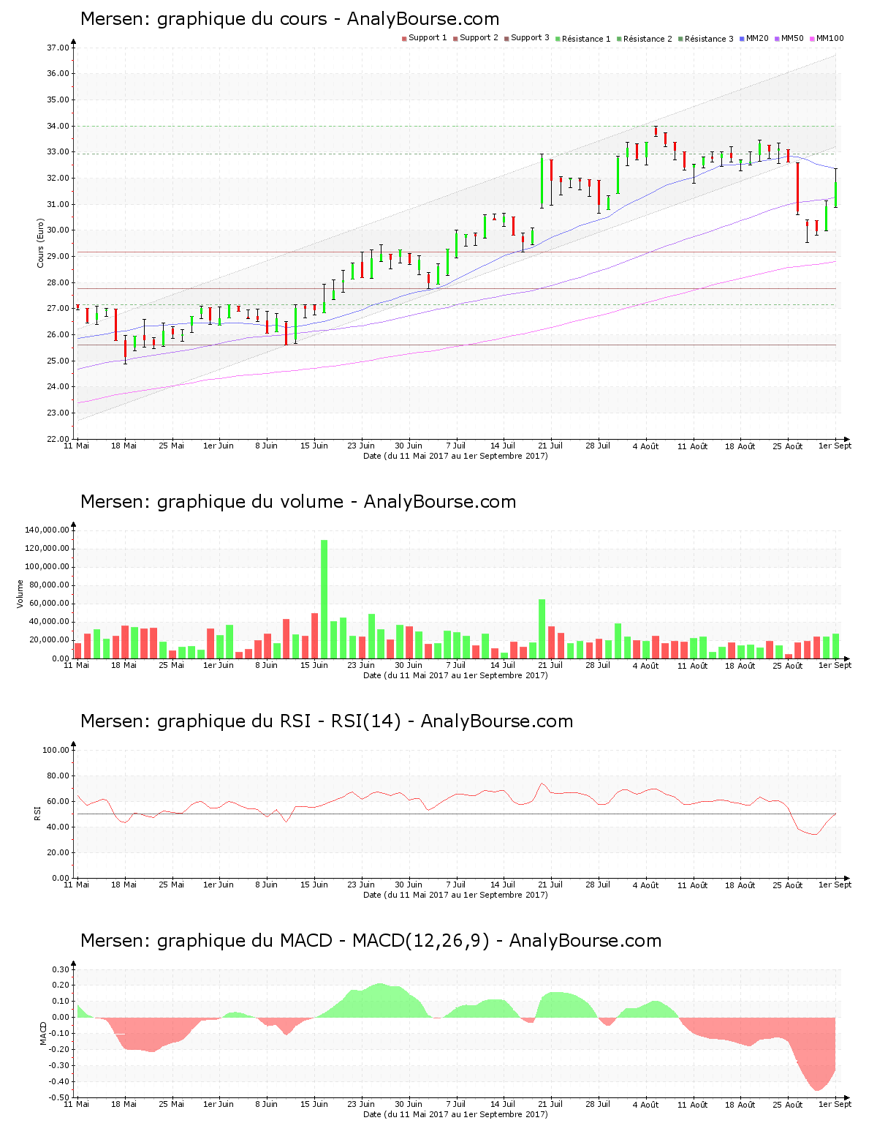This screenshot has height=1134, width=877.
Task: Click the Résistance 1 legend entry
Action: click(583, 38)
